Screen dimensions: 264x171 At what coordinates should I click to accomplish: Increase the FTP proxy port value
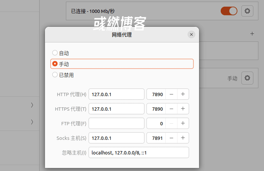183,123
